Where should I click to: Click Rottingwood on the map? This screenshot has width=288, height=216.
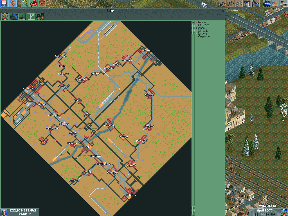52,128
